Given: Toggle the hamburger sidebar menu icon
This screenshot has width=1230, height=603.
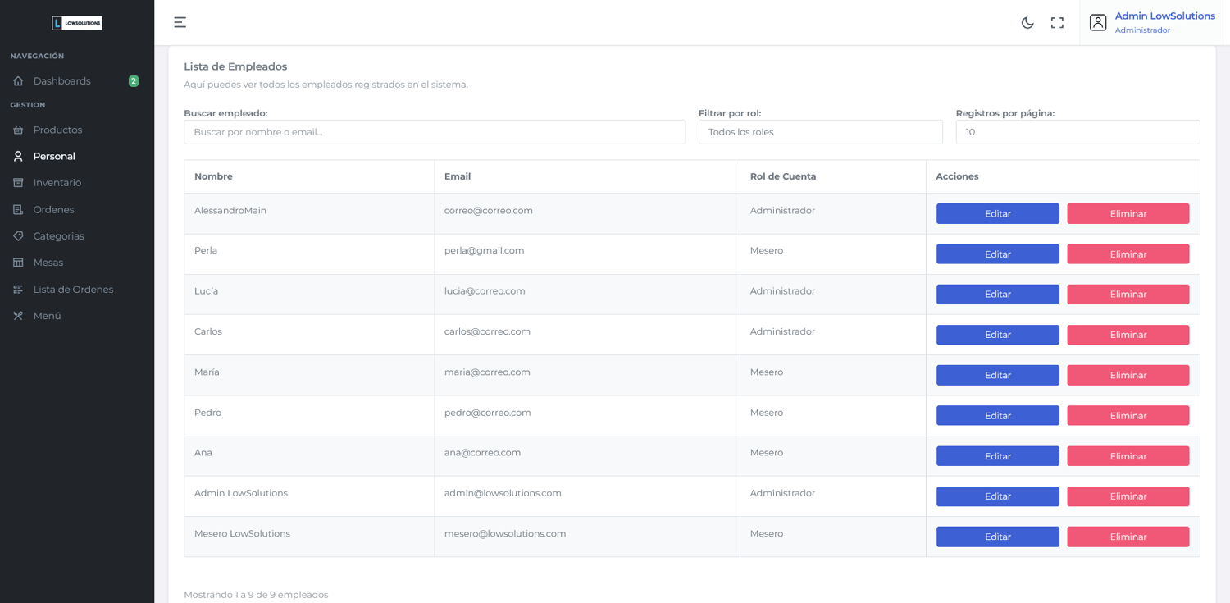Looking at the screenshot, I should (x=180, y=22).
